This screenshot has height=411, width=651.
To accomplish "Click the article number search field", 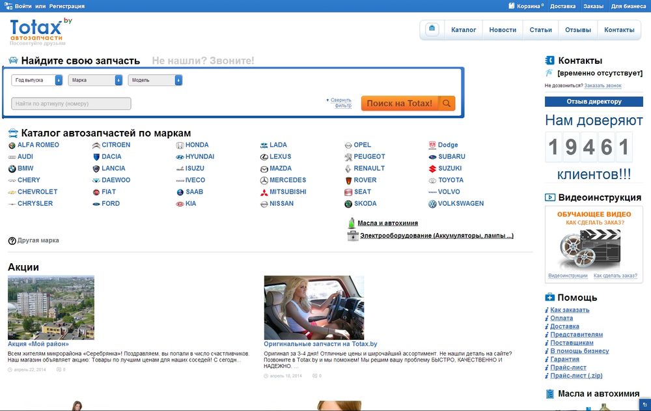I will point(71,104).
